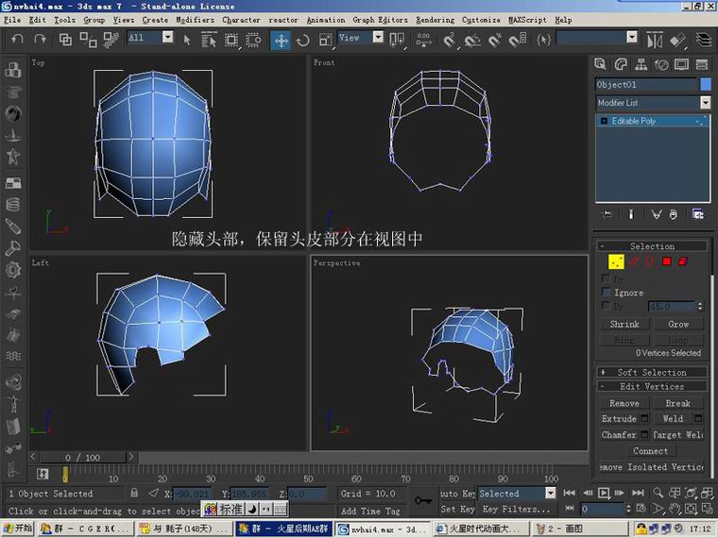Click the time slider 0 / 100 handle
The width and height of the screenshot is (718, 538).
coord(82,457)
